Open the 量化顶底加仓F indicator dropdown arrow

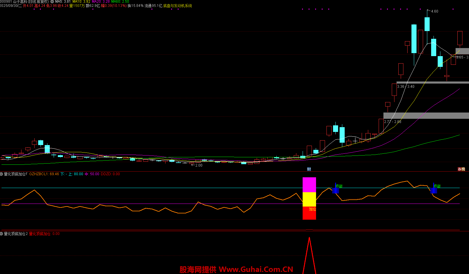tap(2, 174)
